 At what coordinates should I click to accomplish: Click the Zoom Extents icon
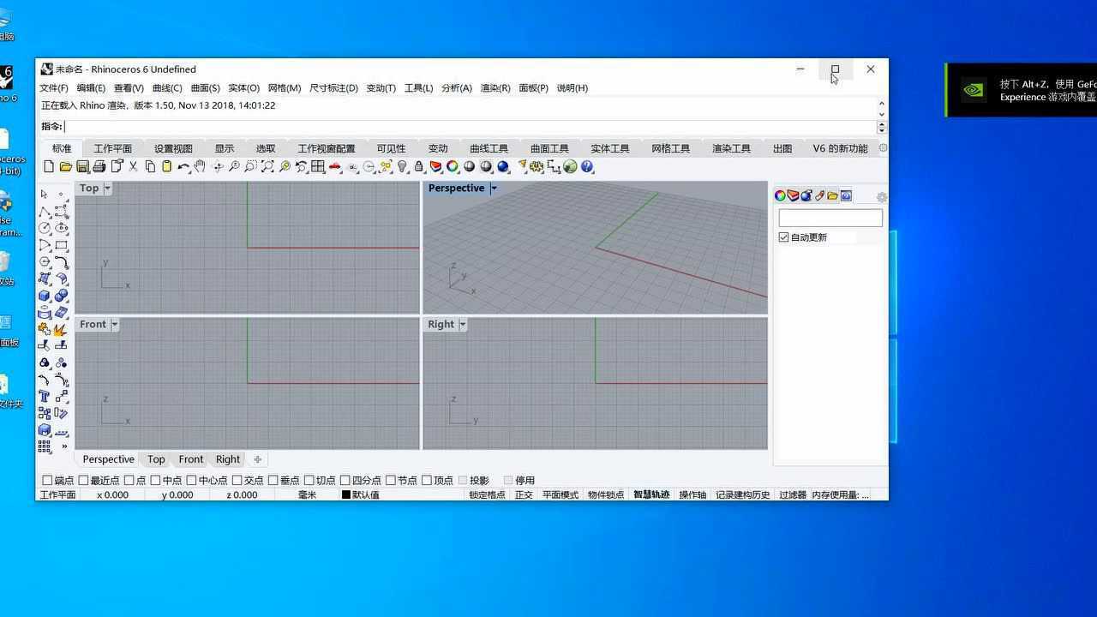[x=267, y=166]
